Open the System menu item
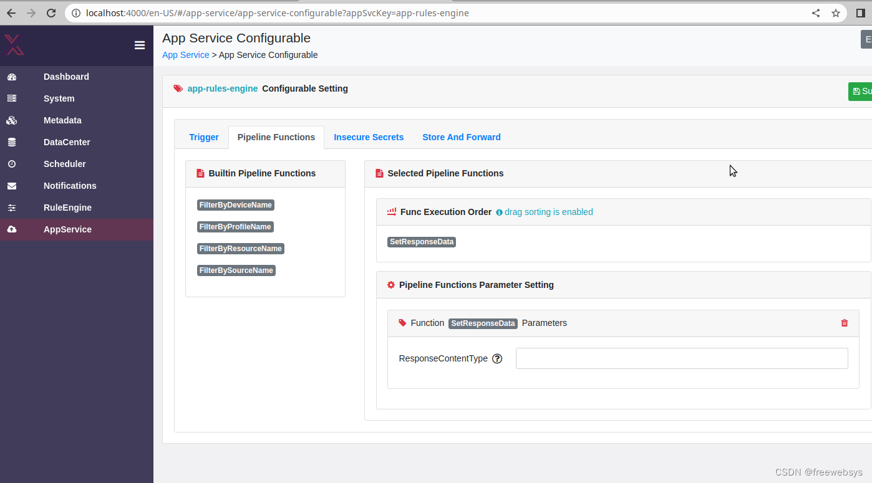872x483 pixels. 77,98
